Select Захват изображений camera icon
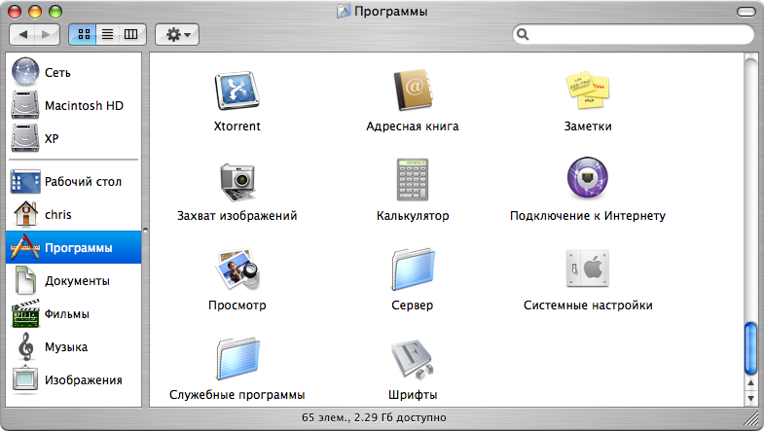Image resolution: width=764 pixels, height=431 pixels. point(236,181)
